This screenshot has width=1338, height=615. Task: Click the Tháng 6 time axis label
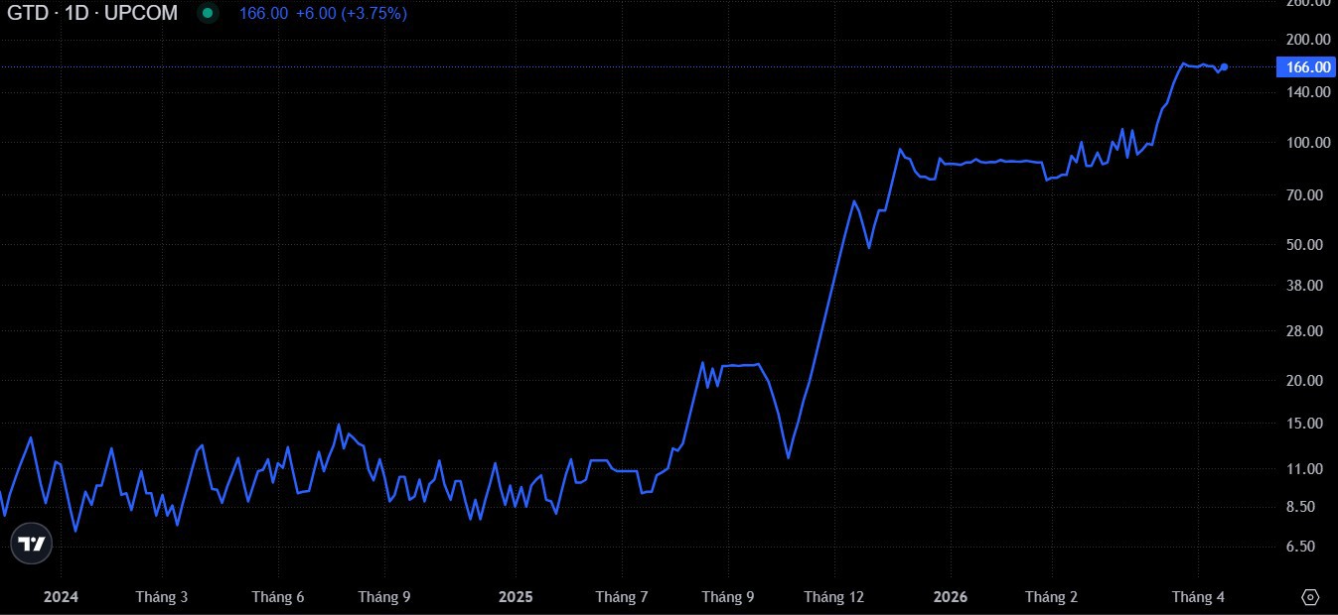pyautogui.click(x=278, y=597)
